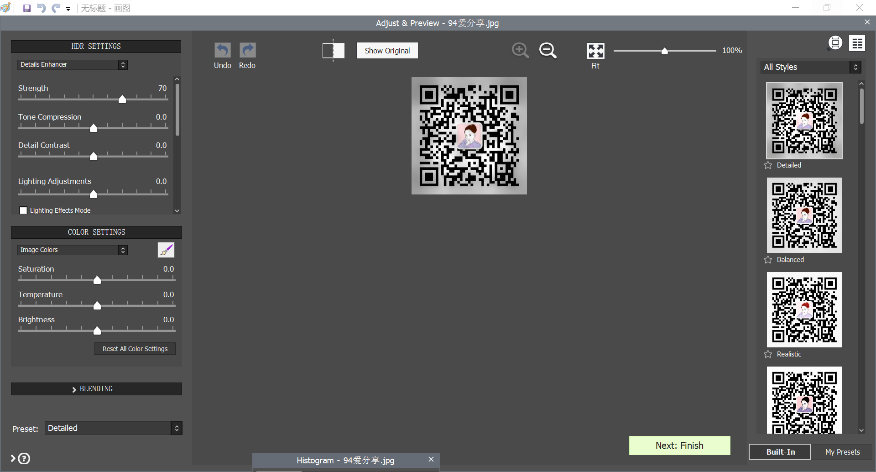
Task: Select the Detailed preset thumbnail
Action: [x=804, y=121]
